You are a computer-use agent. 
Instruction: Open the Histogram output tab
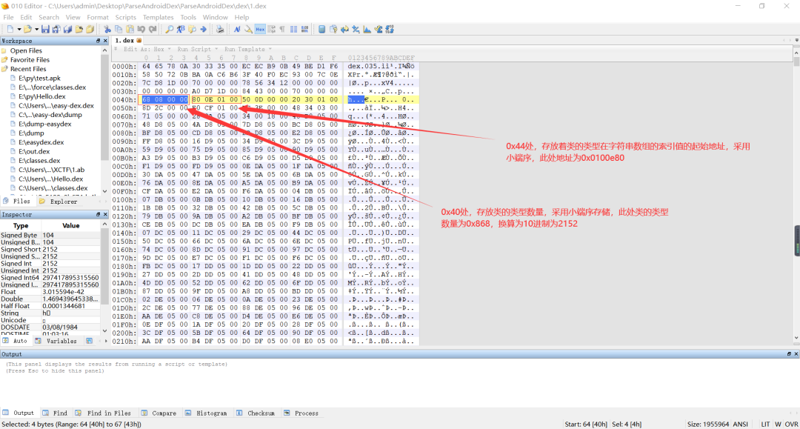click(x=206, y=413)
